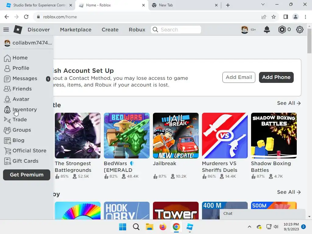This screenshot has height=234, width=312.
Task: Open Windows Start menu
Action: click(122, 227)
